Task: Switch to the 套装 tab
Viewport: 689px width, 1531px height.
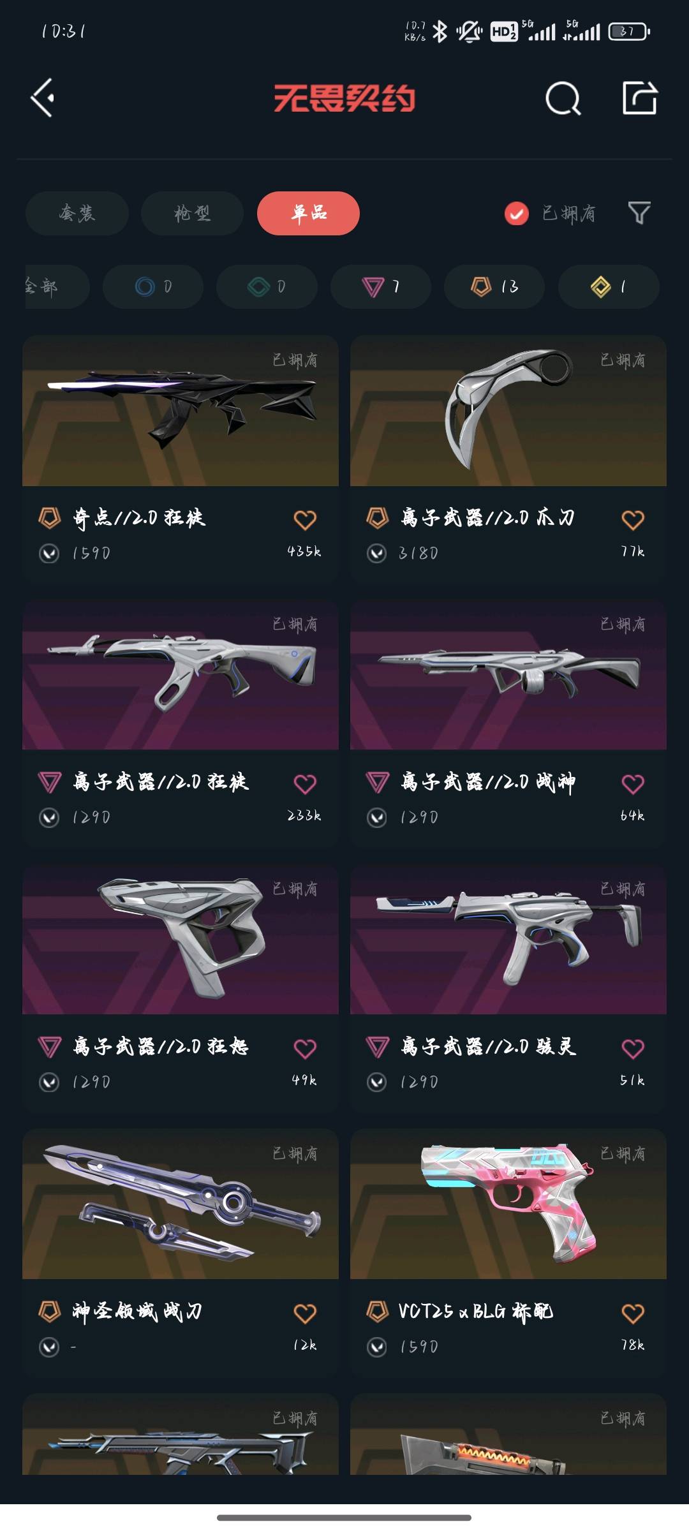Action: 77,213
